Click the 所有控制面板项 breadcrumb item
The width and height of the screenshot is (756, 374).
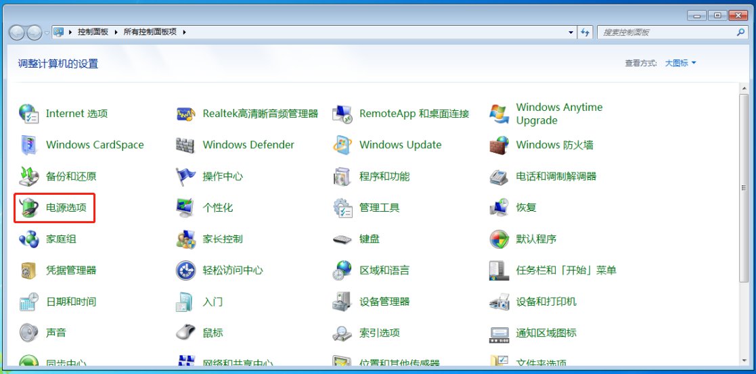point(151,32)
